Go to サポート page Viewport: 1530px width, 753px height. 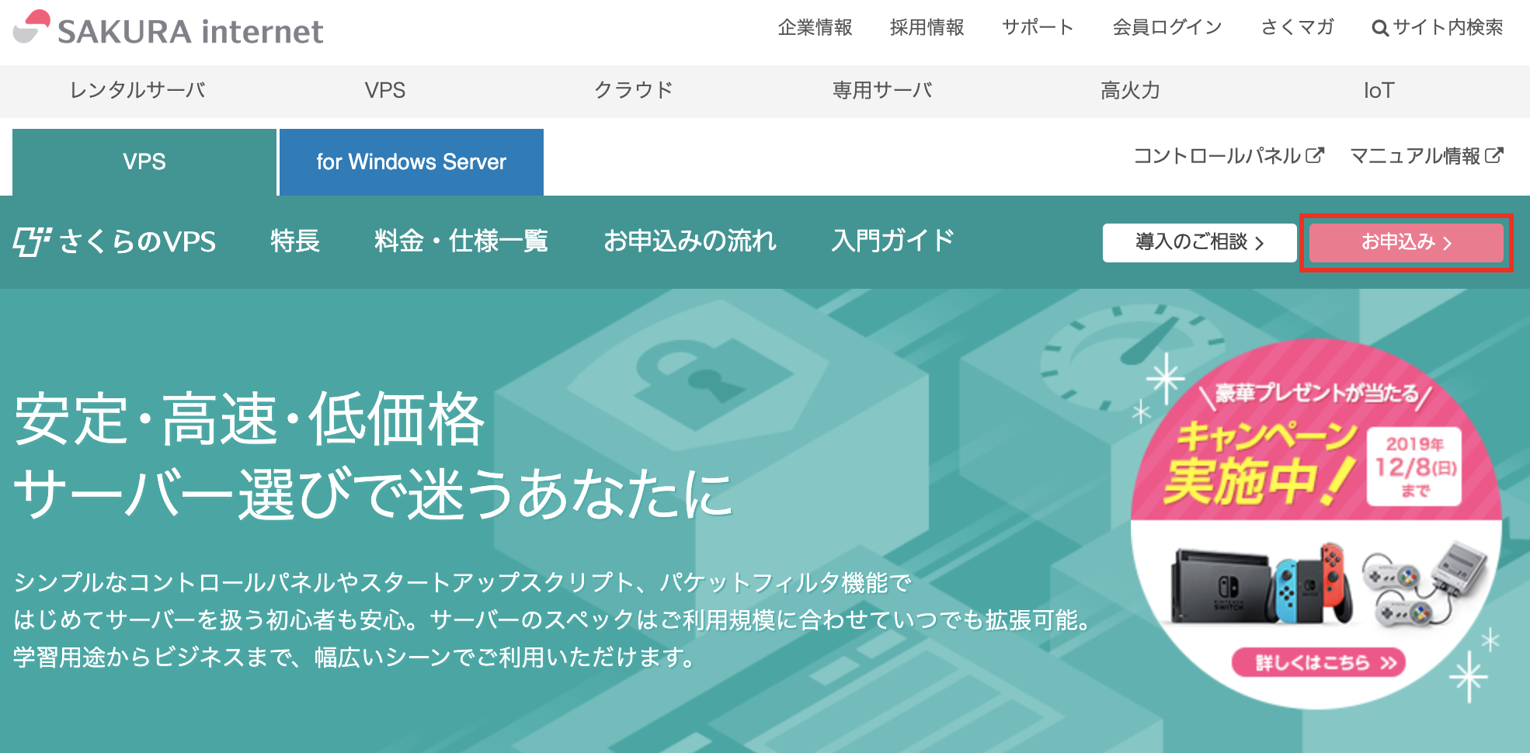pyautogui.click(x=1038, y=27)
